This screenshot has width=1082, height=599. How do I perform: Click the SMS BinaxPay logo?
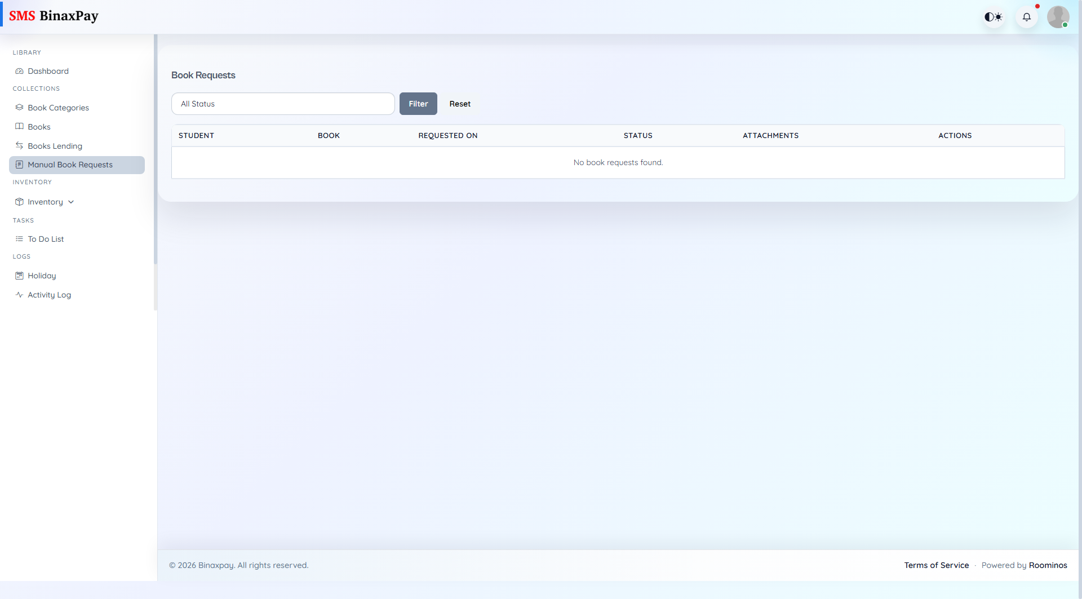[54, 16]
